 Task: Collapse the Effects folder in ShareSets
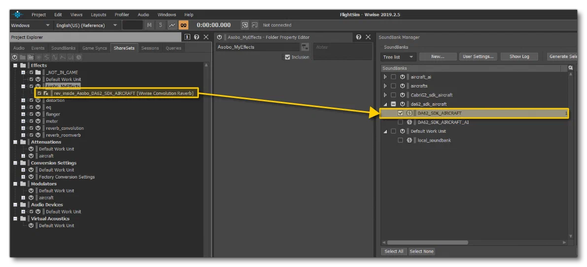point(15,65)
